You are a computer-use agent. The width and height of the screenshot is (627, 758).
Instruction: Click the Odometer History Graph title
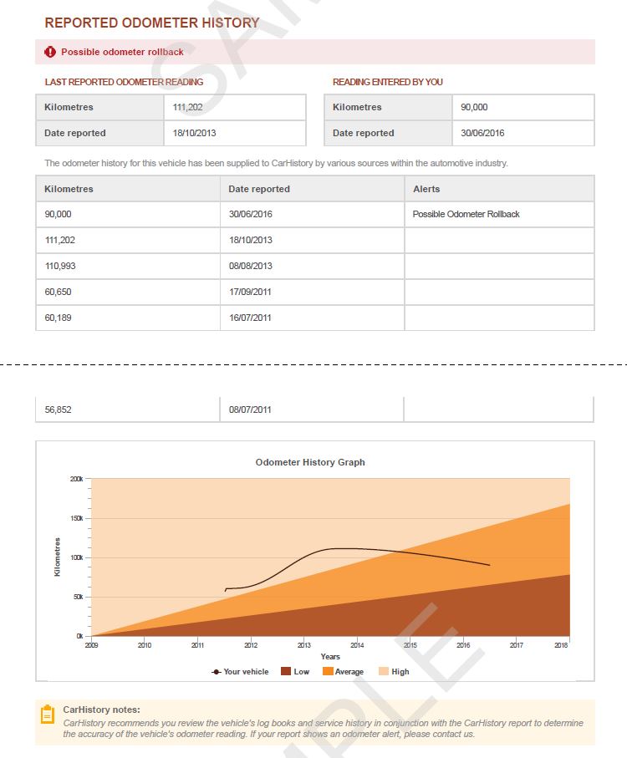pyautogui.click(x=310, y=462)
